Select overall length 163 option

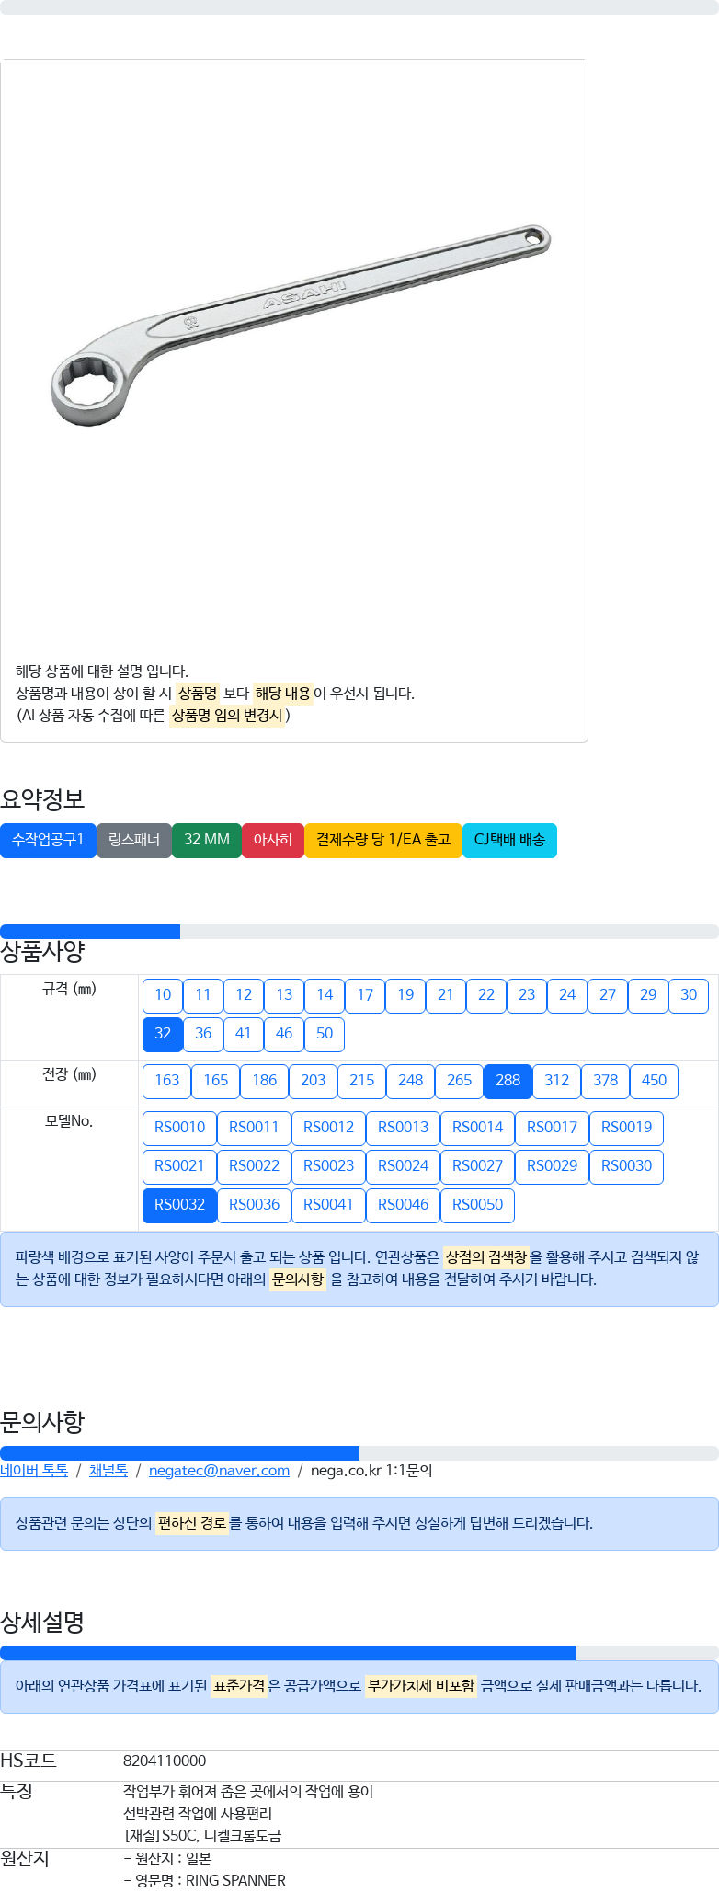click(x=167, y=1081)
